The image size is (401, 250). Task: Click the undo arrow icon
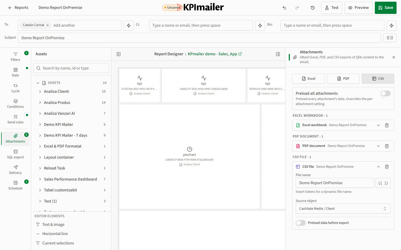pyautogui.click(x=284, y=8)
